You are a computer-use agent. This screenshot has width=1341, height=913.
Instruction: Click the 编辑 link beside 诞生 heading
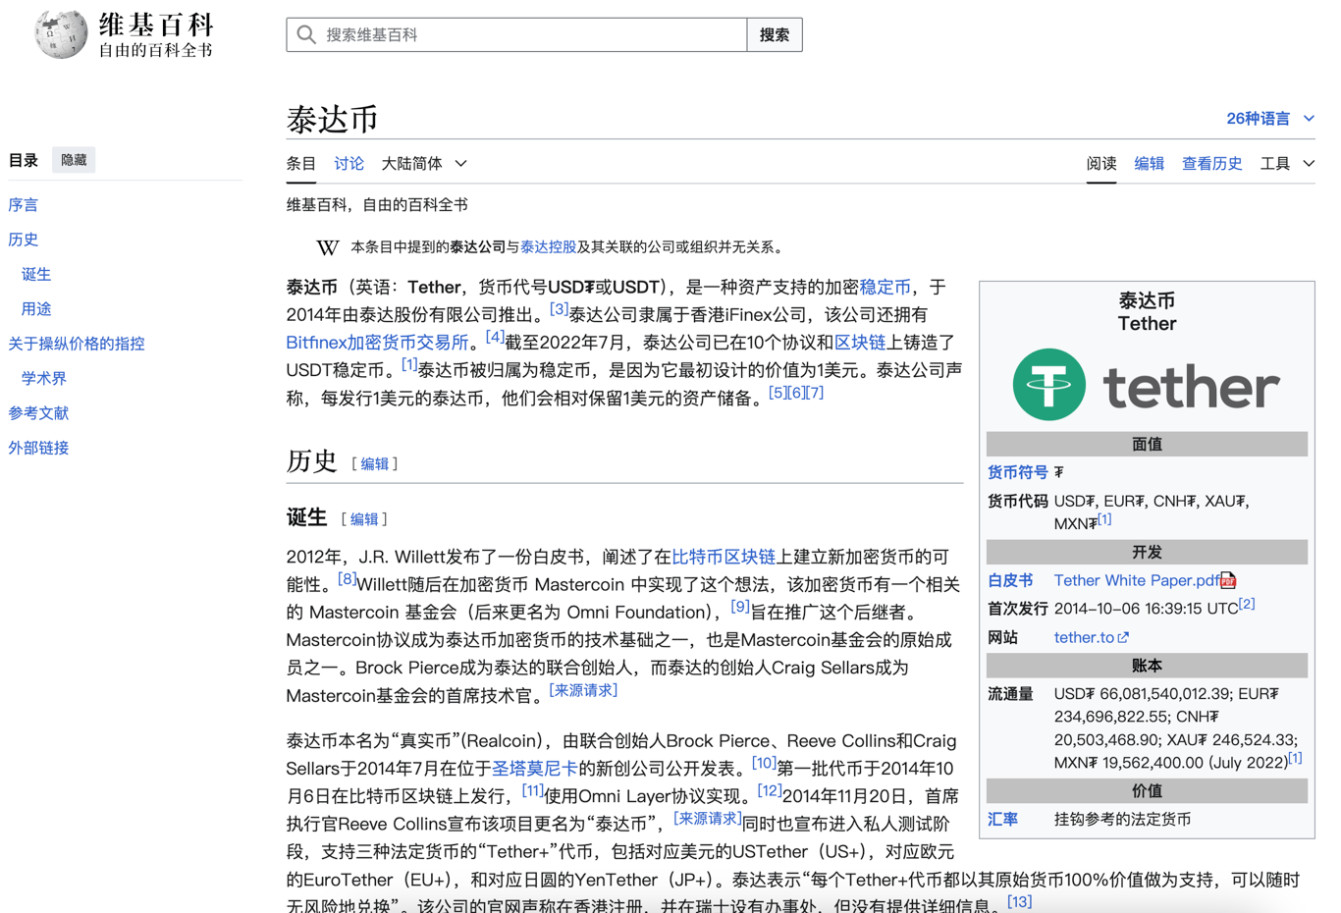(x=364, y=519)
